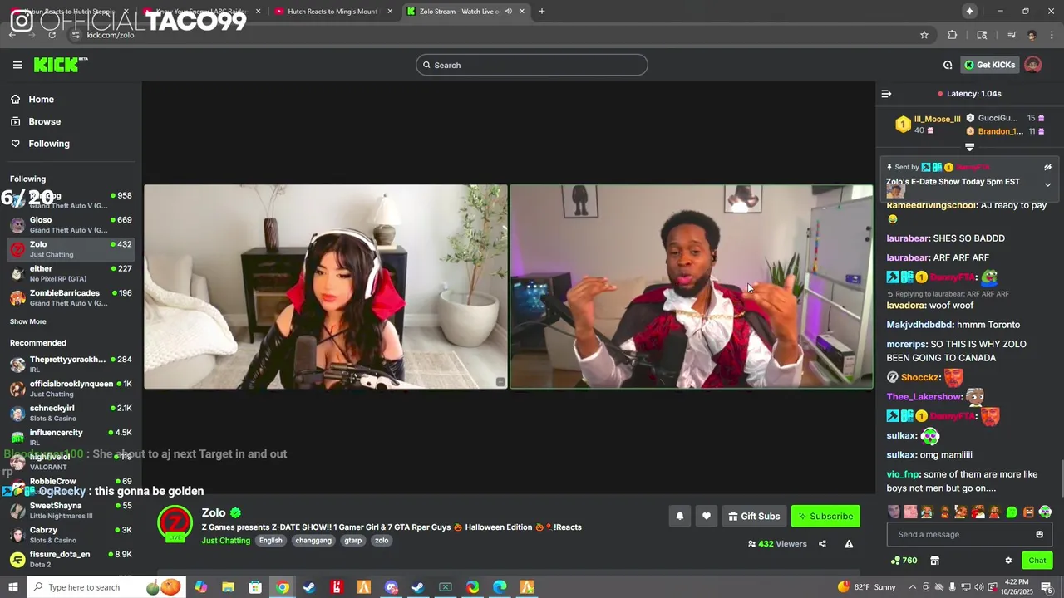Viewport: 1064px width, 598px height.
Task: Open the user profile avatar
Action: [1032, 65]
